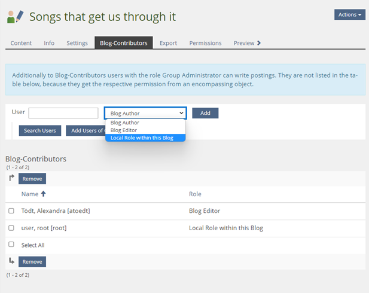Select Blog Editor from the role list

(124, 130)
